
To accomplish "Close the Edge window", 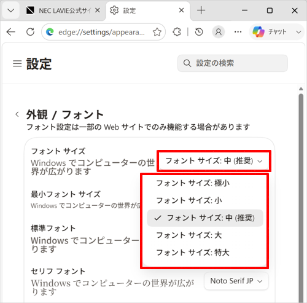I will pos(295,10).
